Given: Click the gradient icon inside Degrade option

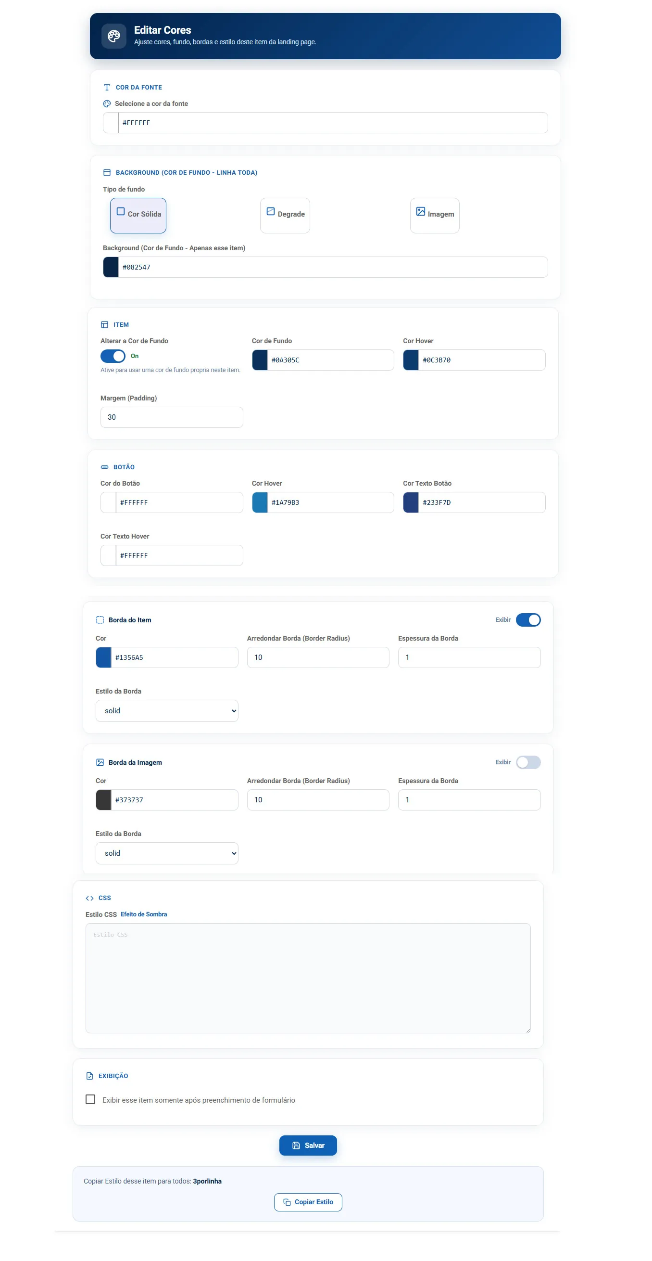Looking at the screenshot, I should [x=271, y=211].
